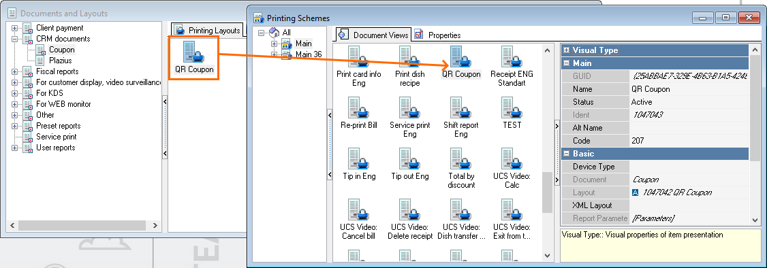Select Print dish recipe document view

click(x=410, y=67)
